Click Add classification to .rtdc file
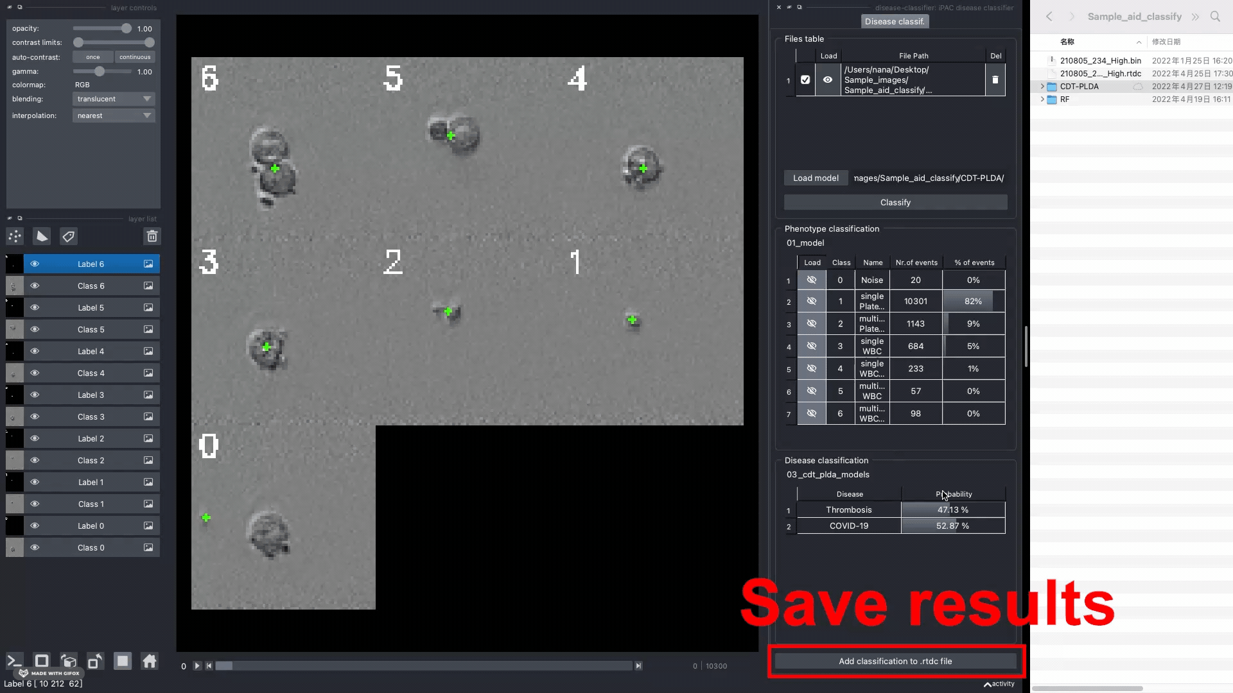The width and height of the screenshot is (1233, 693). 895,661
